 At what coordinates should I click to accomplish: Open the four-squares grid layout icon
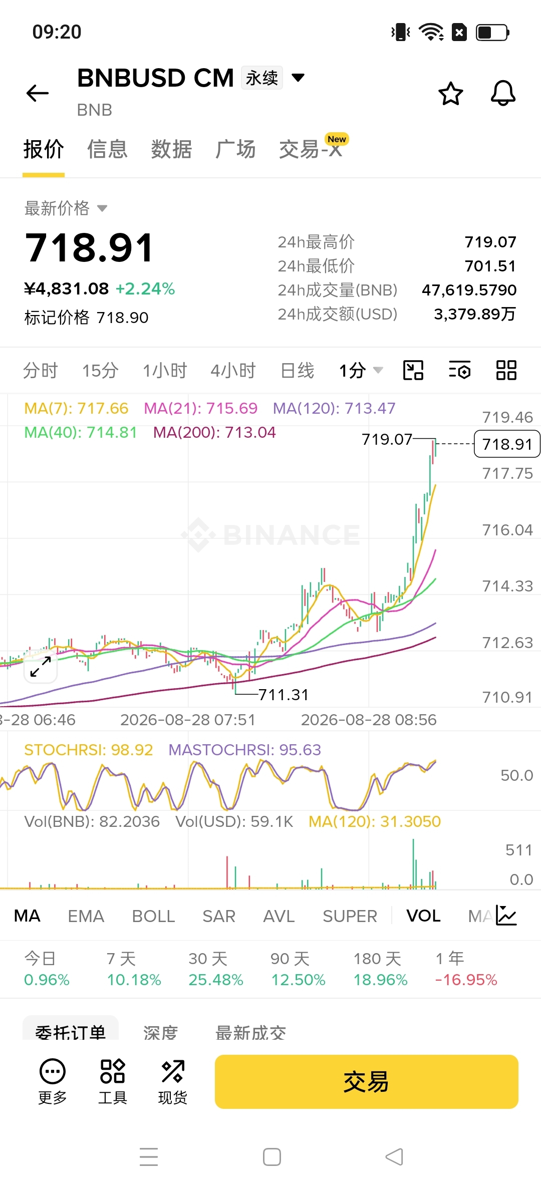506,371
